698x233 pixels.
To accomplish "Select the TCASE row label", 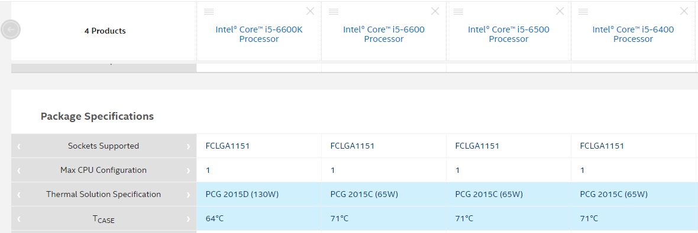I will point(104,219).
